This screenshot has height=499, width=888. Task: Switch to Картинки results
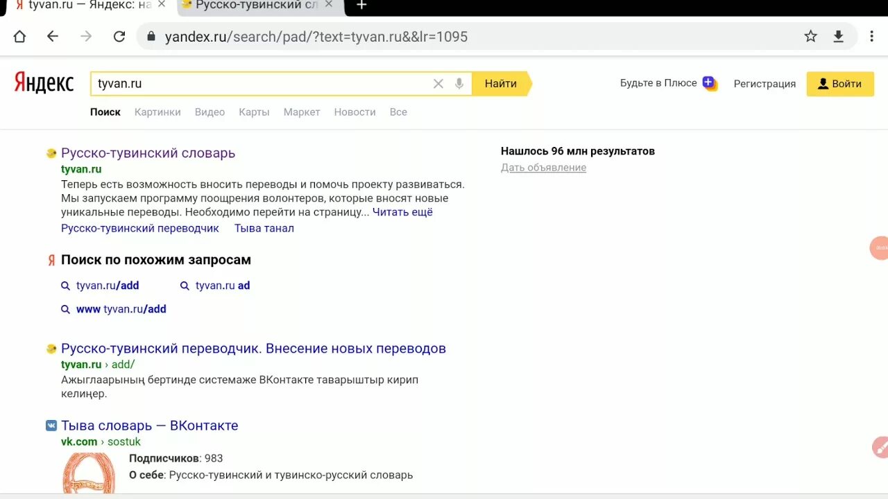[157, 112]
